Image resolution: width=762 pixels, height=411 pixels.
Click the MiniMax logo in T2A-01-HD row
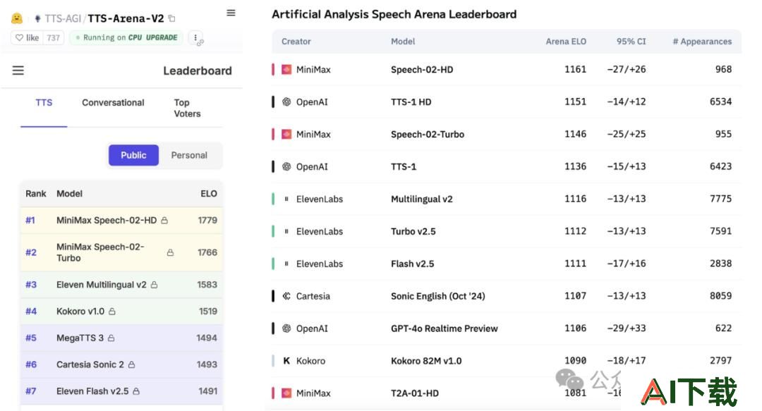(286, 393)
